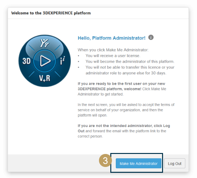Viewport: 197px width, 178px height.
Task: Click 'When you click Make Me Administrator:' text
Action: coord(113,50)
